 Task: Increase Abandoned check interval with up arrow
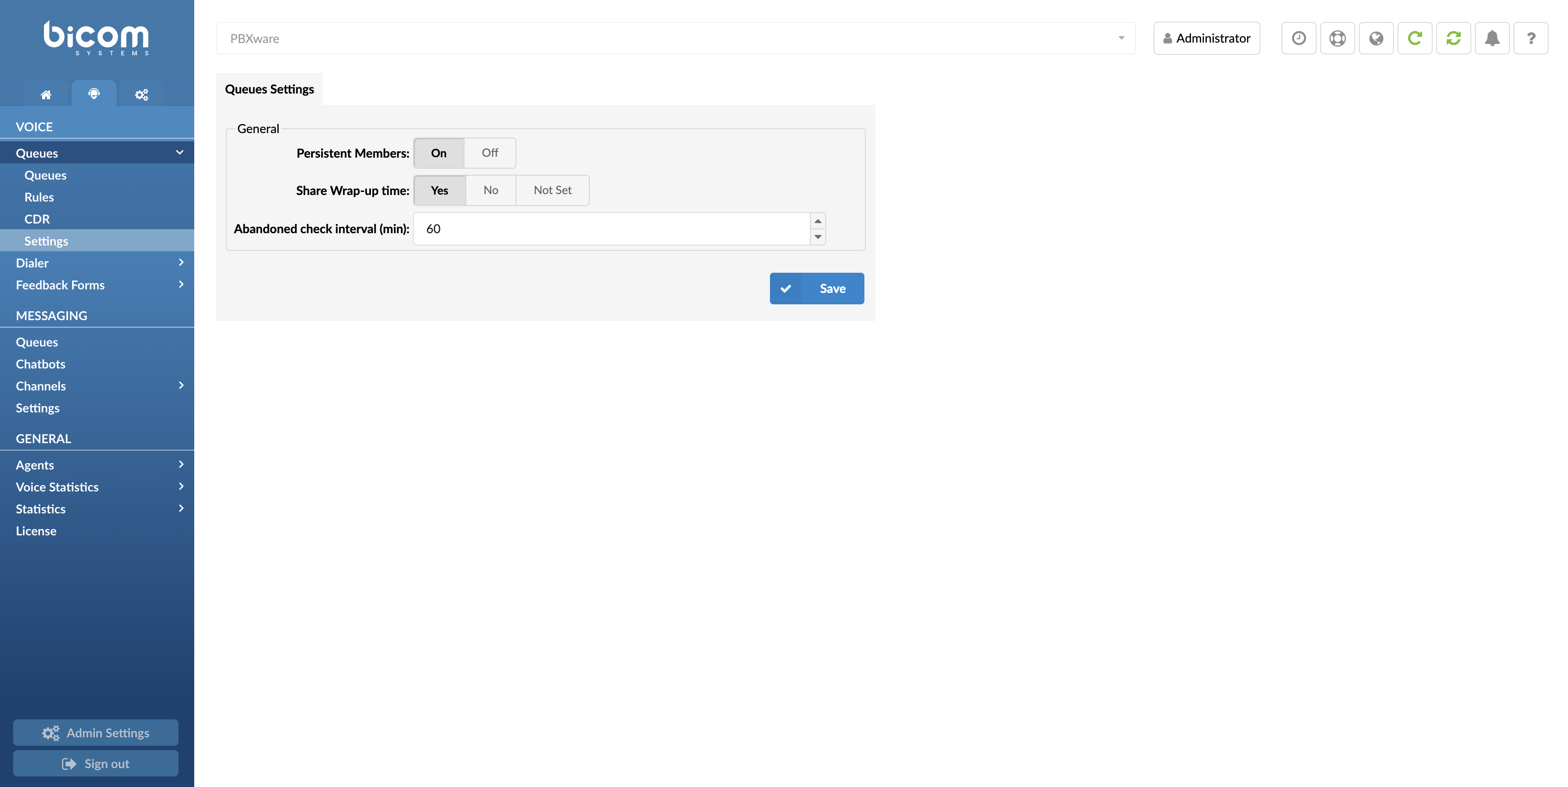[818, 221]
